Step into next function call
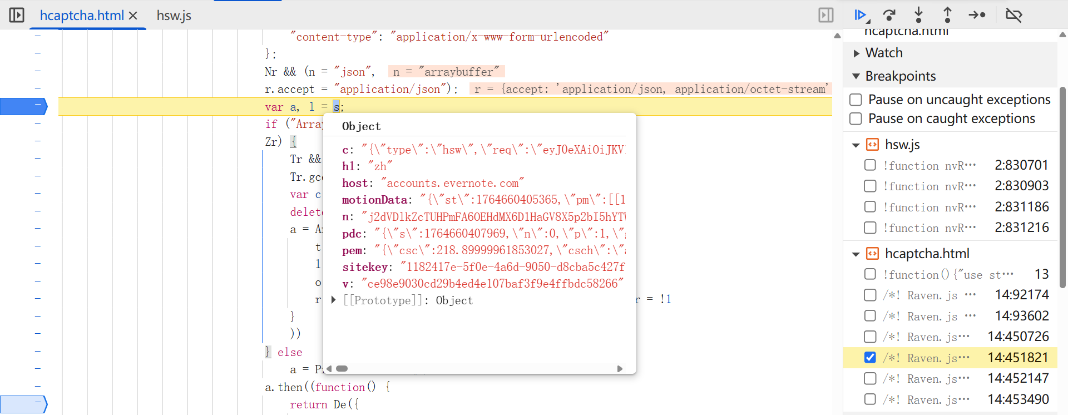Image resolution: width=1068 pixels, height=415 pixels. [x=918, y=15]
